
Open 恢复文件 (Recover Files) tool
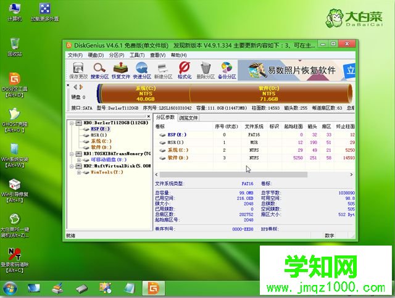120,70
